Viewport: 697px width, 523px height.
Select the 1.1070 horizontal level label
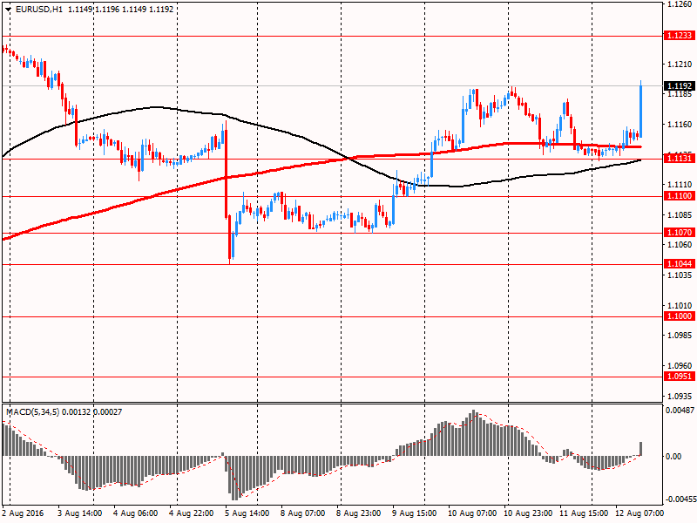[680, 232]
